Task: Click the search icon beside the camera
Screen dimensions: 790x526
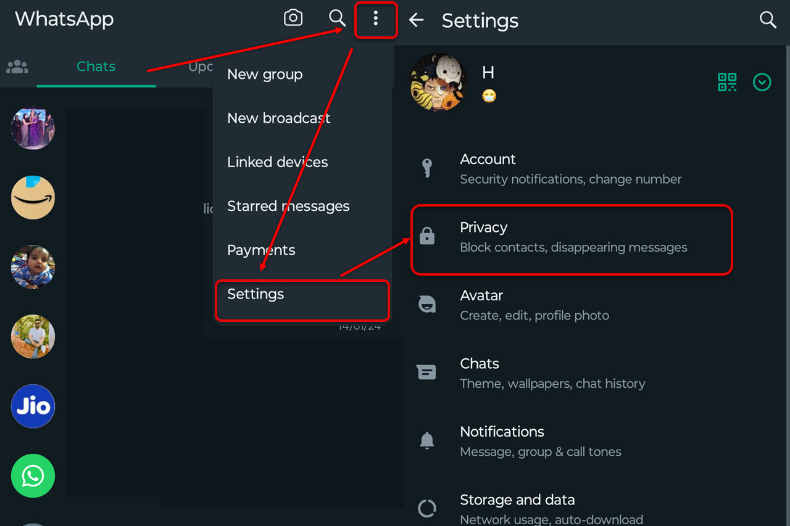Action: coord(337,18)
